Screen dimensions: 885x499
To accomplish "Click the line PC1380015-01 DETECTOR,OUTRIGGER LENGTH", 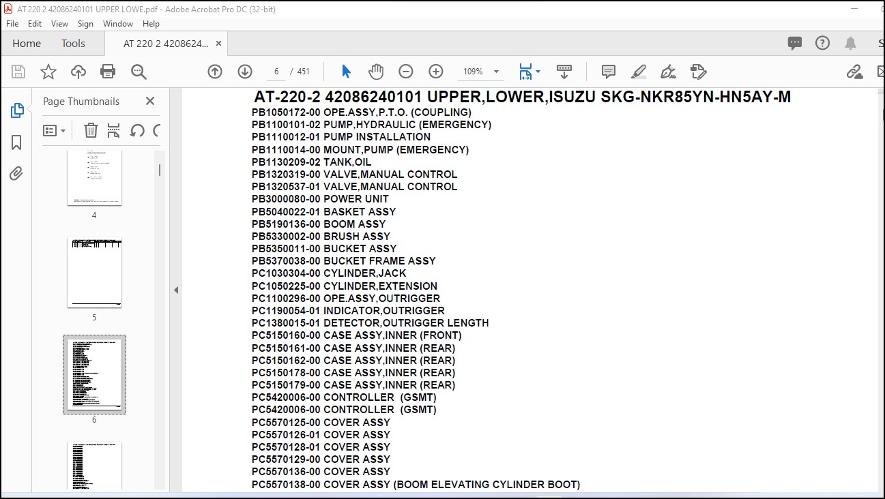I will [371, 323].
